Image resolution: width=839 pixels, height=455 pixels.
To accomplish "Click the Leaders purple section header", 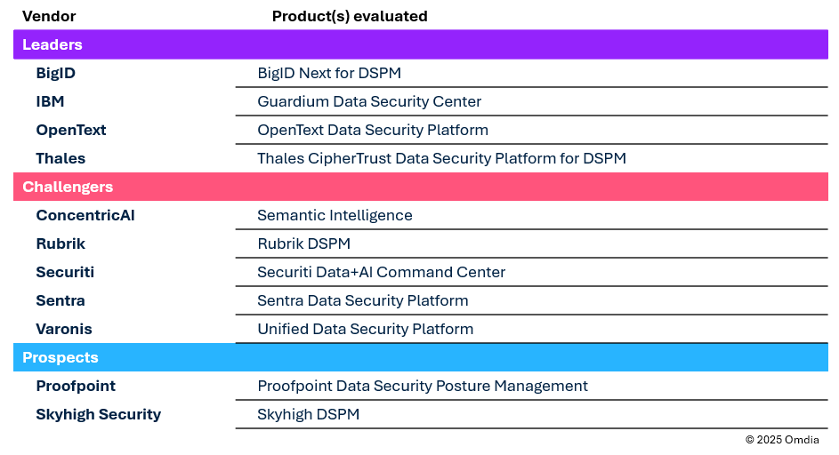I will click(x=52, y=44).
